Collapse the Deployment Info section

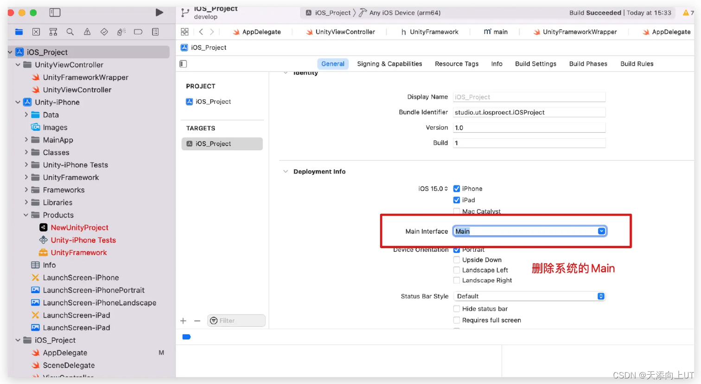coord(286,171)
